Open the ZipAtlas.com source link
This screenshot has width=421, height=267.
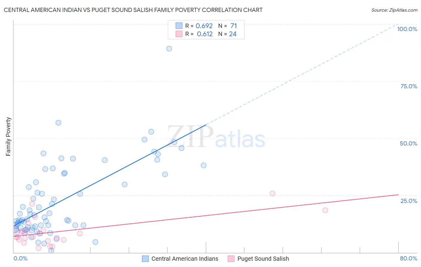coord(394,10)
